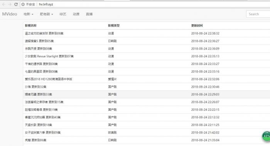Click the 影视名称 column header
Viewport: 270px width, 146px height.
[30, 26]
